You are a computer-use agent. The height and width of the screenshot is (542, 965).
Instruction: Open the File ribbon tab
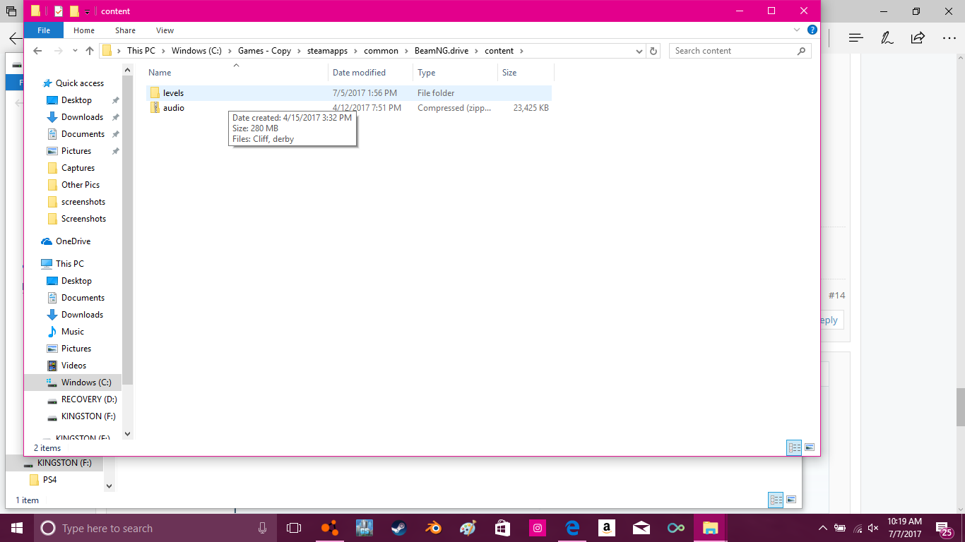coord(43,30)
